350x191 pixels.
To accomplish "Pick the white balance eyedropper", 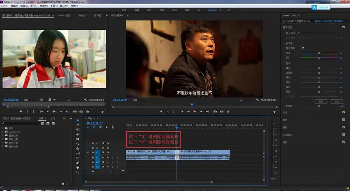I will click(x=303, y=49).
